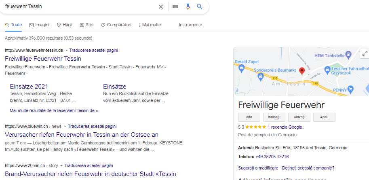Start voice search with microphone icon
The width and height of the screenshot is (369, 180).
point(188,6)
